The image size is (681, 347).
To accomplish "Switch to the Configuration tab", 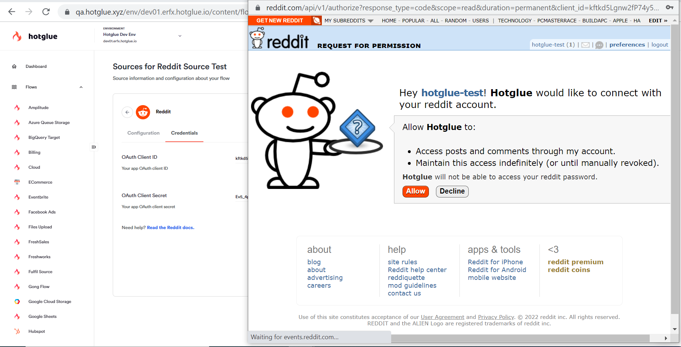I will (x=143, y=133).
